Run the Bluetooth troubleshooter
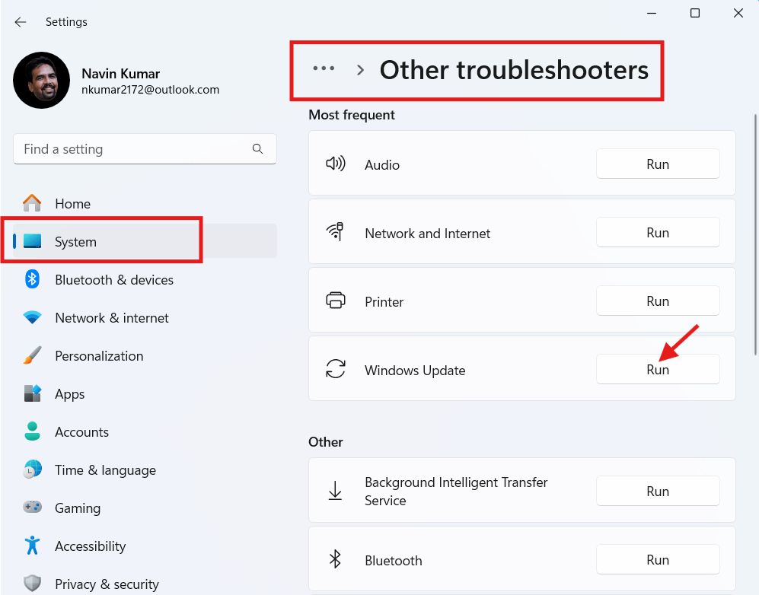 coord(658,560)
